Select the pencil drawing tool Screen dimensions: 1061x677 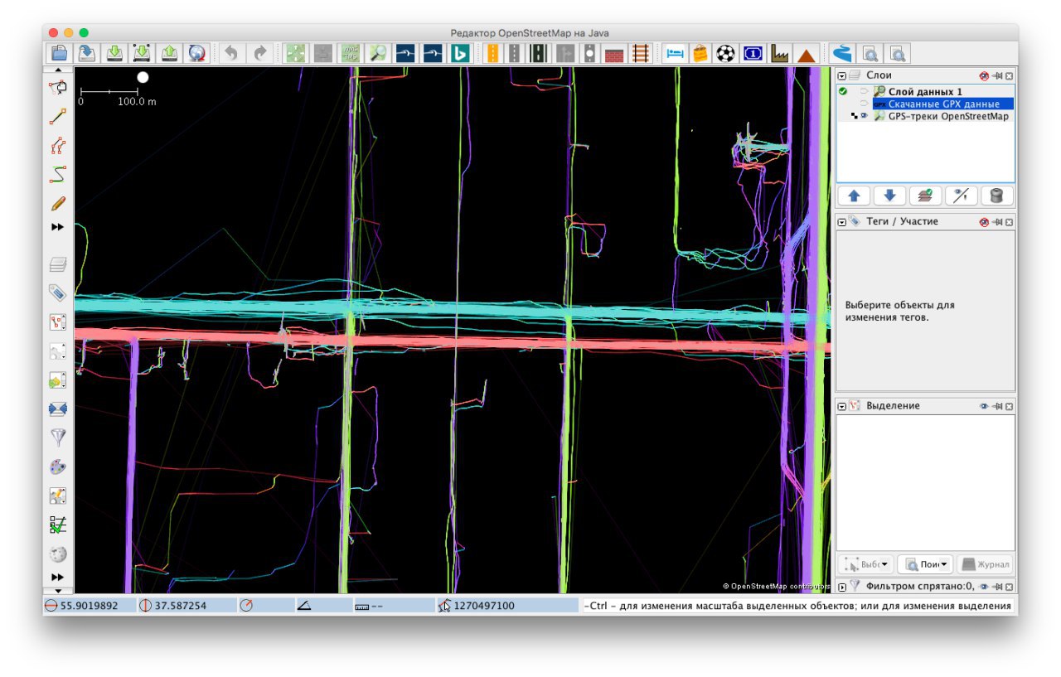click(58, 203)
